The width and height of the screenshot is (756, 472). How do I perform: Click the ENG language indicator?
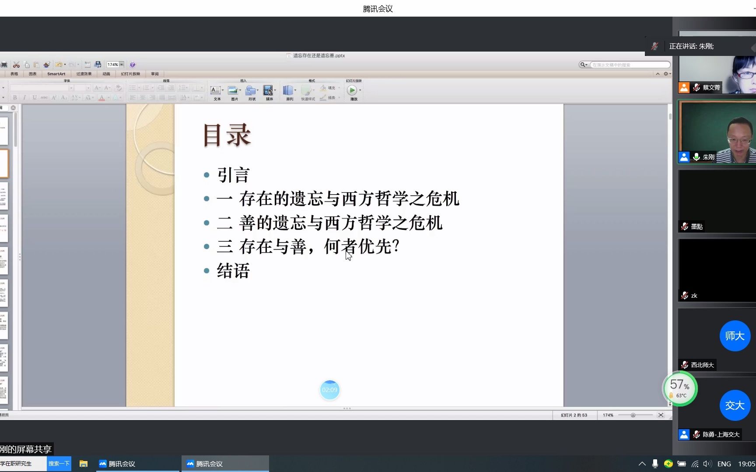tap(724, 464)
